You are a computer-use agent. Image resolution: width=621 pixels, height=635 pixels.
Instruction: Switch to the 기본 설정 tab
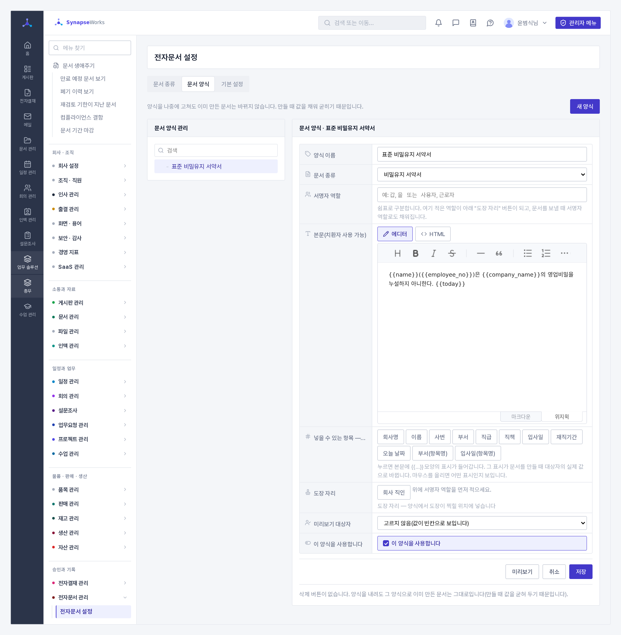coord(232,84)
